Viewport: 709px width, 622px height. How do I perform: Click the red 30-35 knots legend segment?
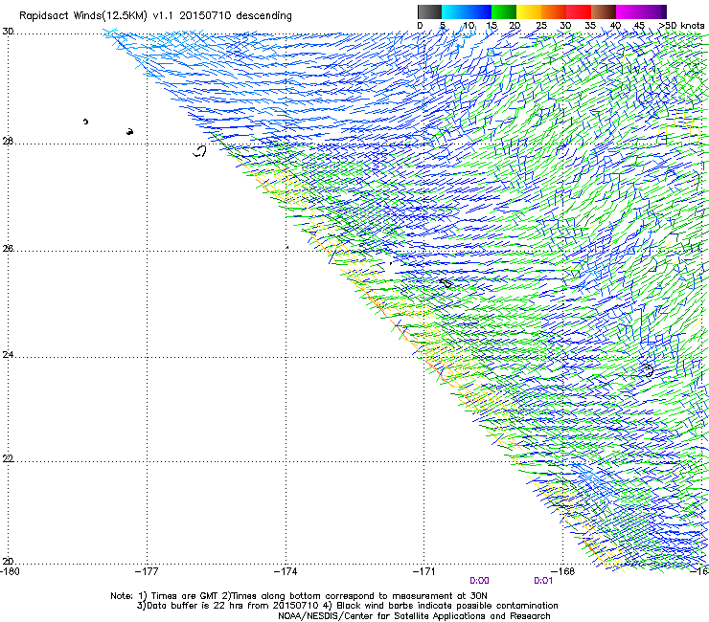pos(579,11)
